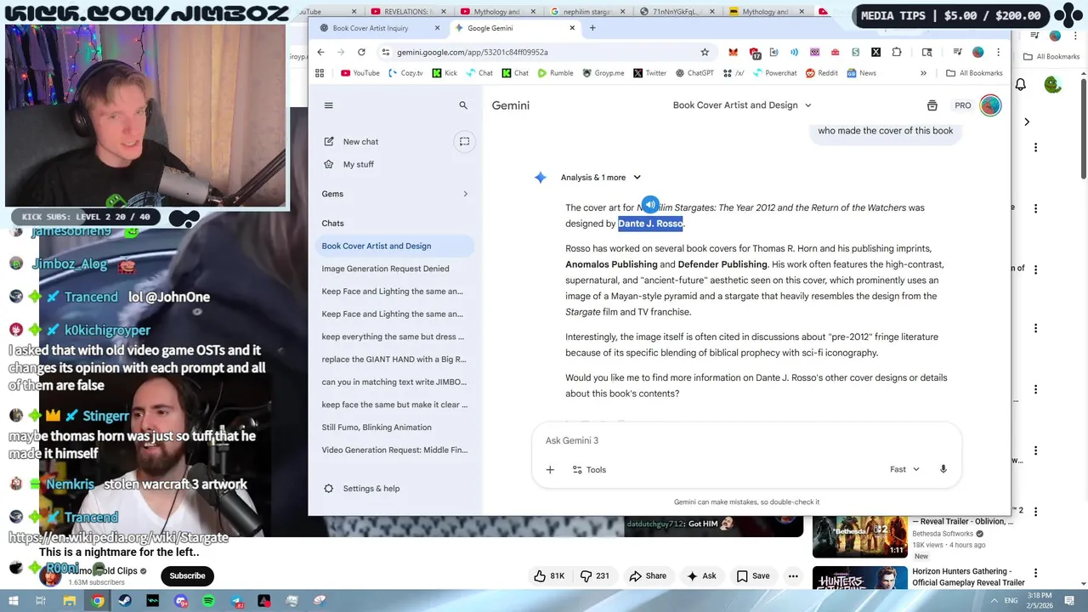
Task: Click the search icon in the Gemini sidebar
Action: coord(463,105)
